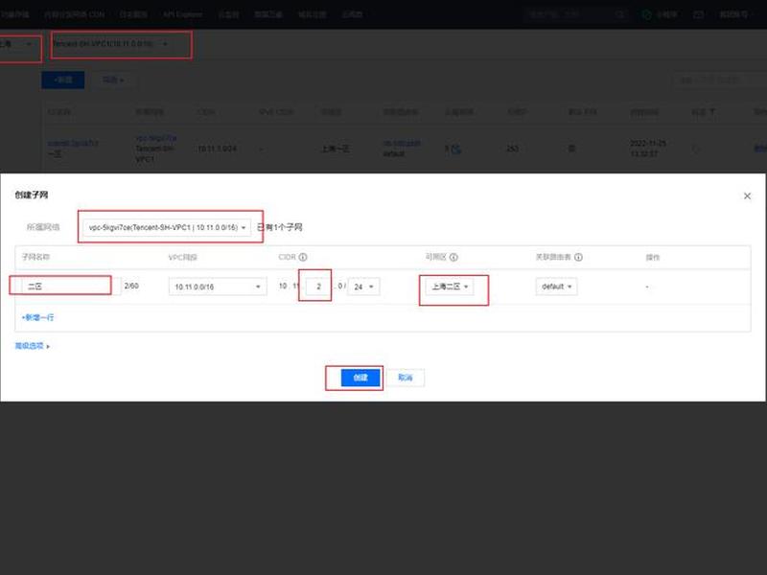Add a row with 新增一行
This screenshot has height=575, width=767.
tap(37, 317)
